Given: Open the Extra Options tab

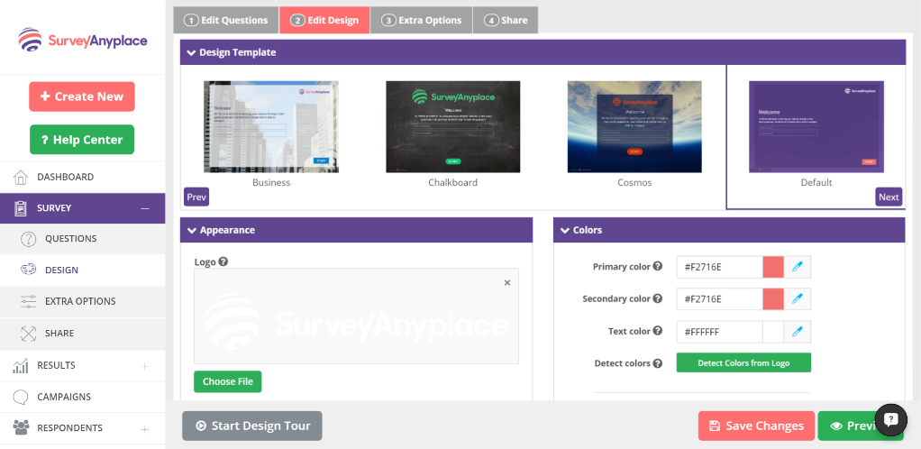Looking at the screenshot, I should 422,20.
